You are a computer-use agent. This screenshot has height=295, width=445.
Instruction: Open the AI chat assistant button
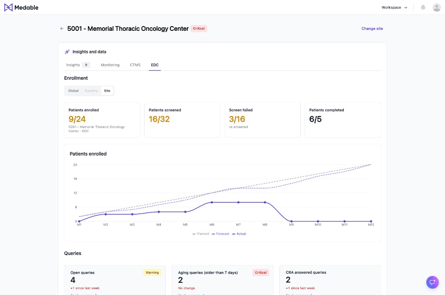tap(432, 282)
